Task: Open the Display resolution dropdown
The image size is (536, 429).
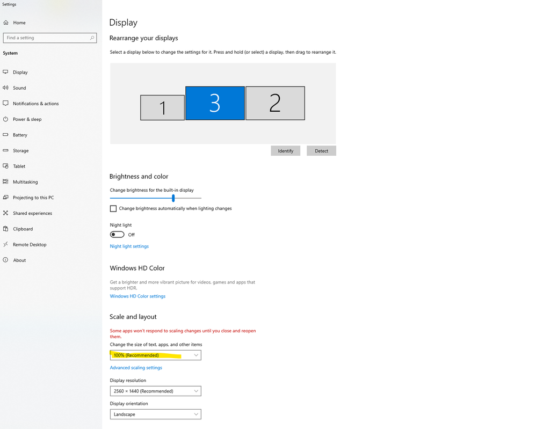Action: (156, 391)
